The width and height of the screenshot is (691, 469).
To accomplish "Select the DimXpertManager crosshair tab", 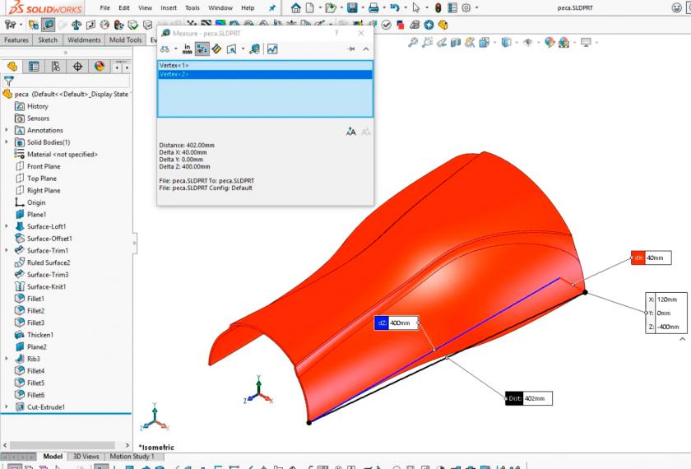I will tap(78, 67).
